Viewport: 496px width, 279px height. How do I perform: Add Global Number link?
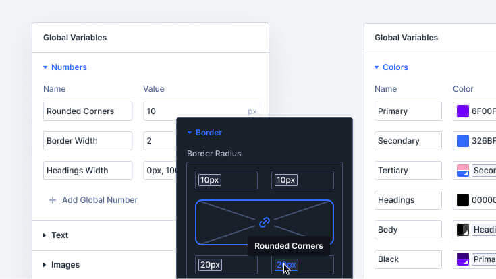click(x=100, y=200)
